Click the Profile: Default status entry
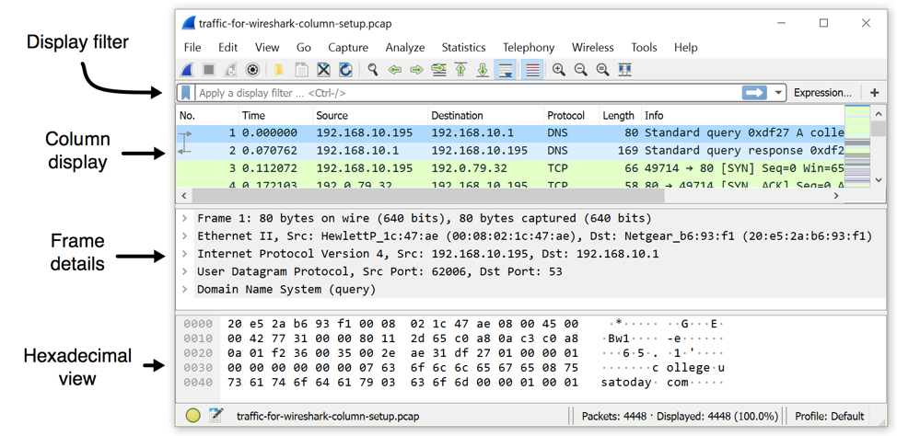897x436 pixels. [x=830, y=416]
